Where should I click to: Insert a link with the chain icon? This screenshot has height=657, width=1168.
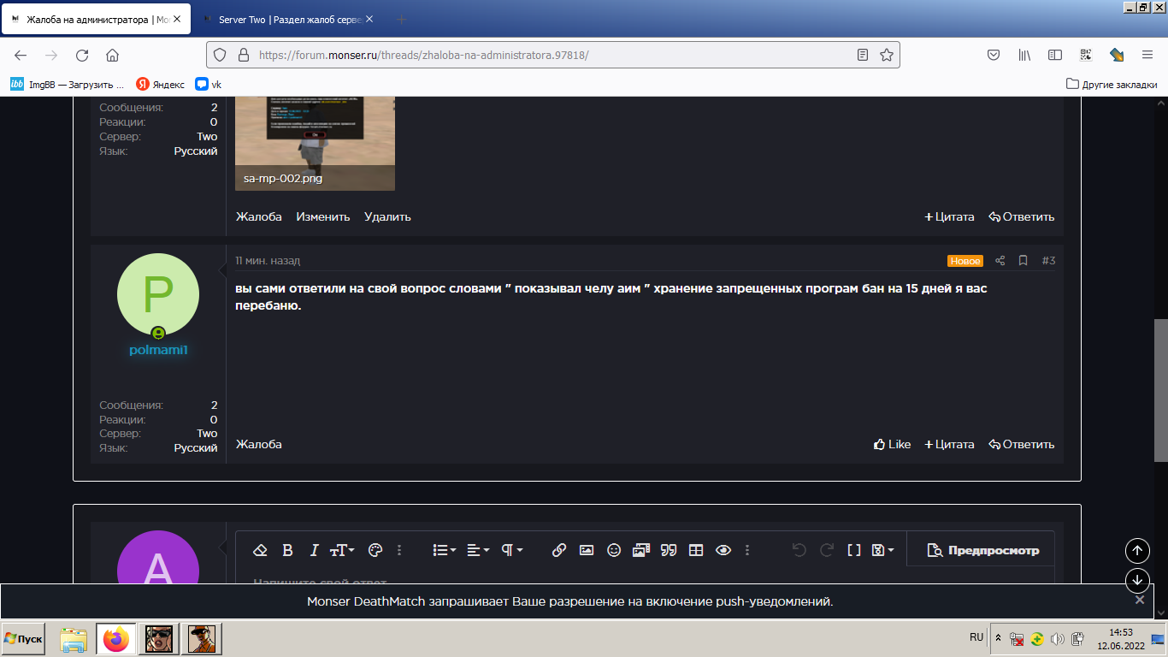[559, 550]
